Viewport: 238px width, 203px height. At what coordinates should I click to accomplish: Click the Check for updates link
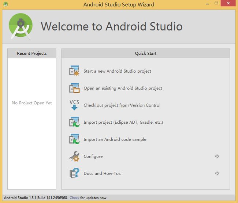[74, 197]
